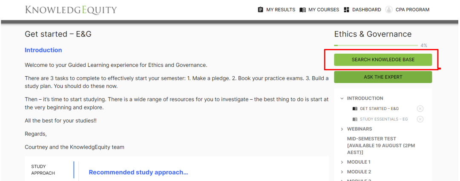Click the book icon beside Study Essentials – EG
This screenshot has width=460, height=181.
[x=355, y=119]
